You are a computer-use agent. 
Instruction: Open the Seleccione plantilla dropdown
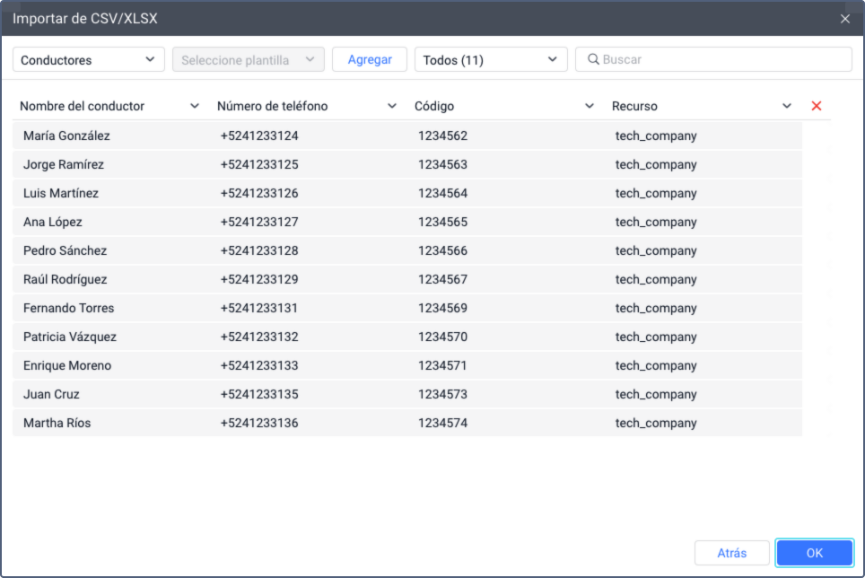tap(249, 59)
